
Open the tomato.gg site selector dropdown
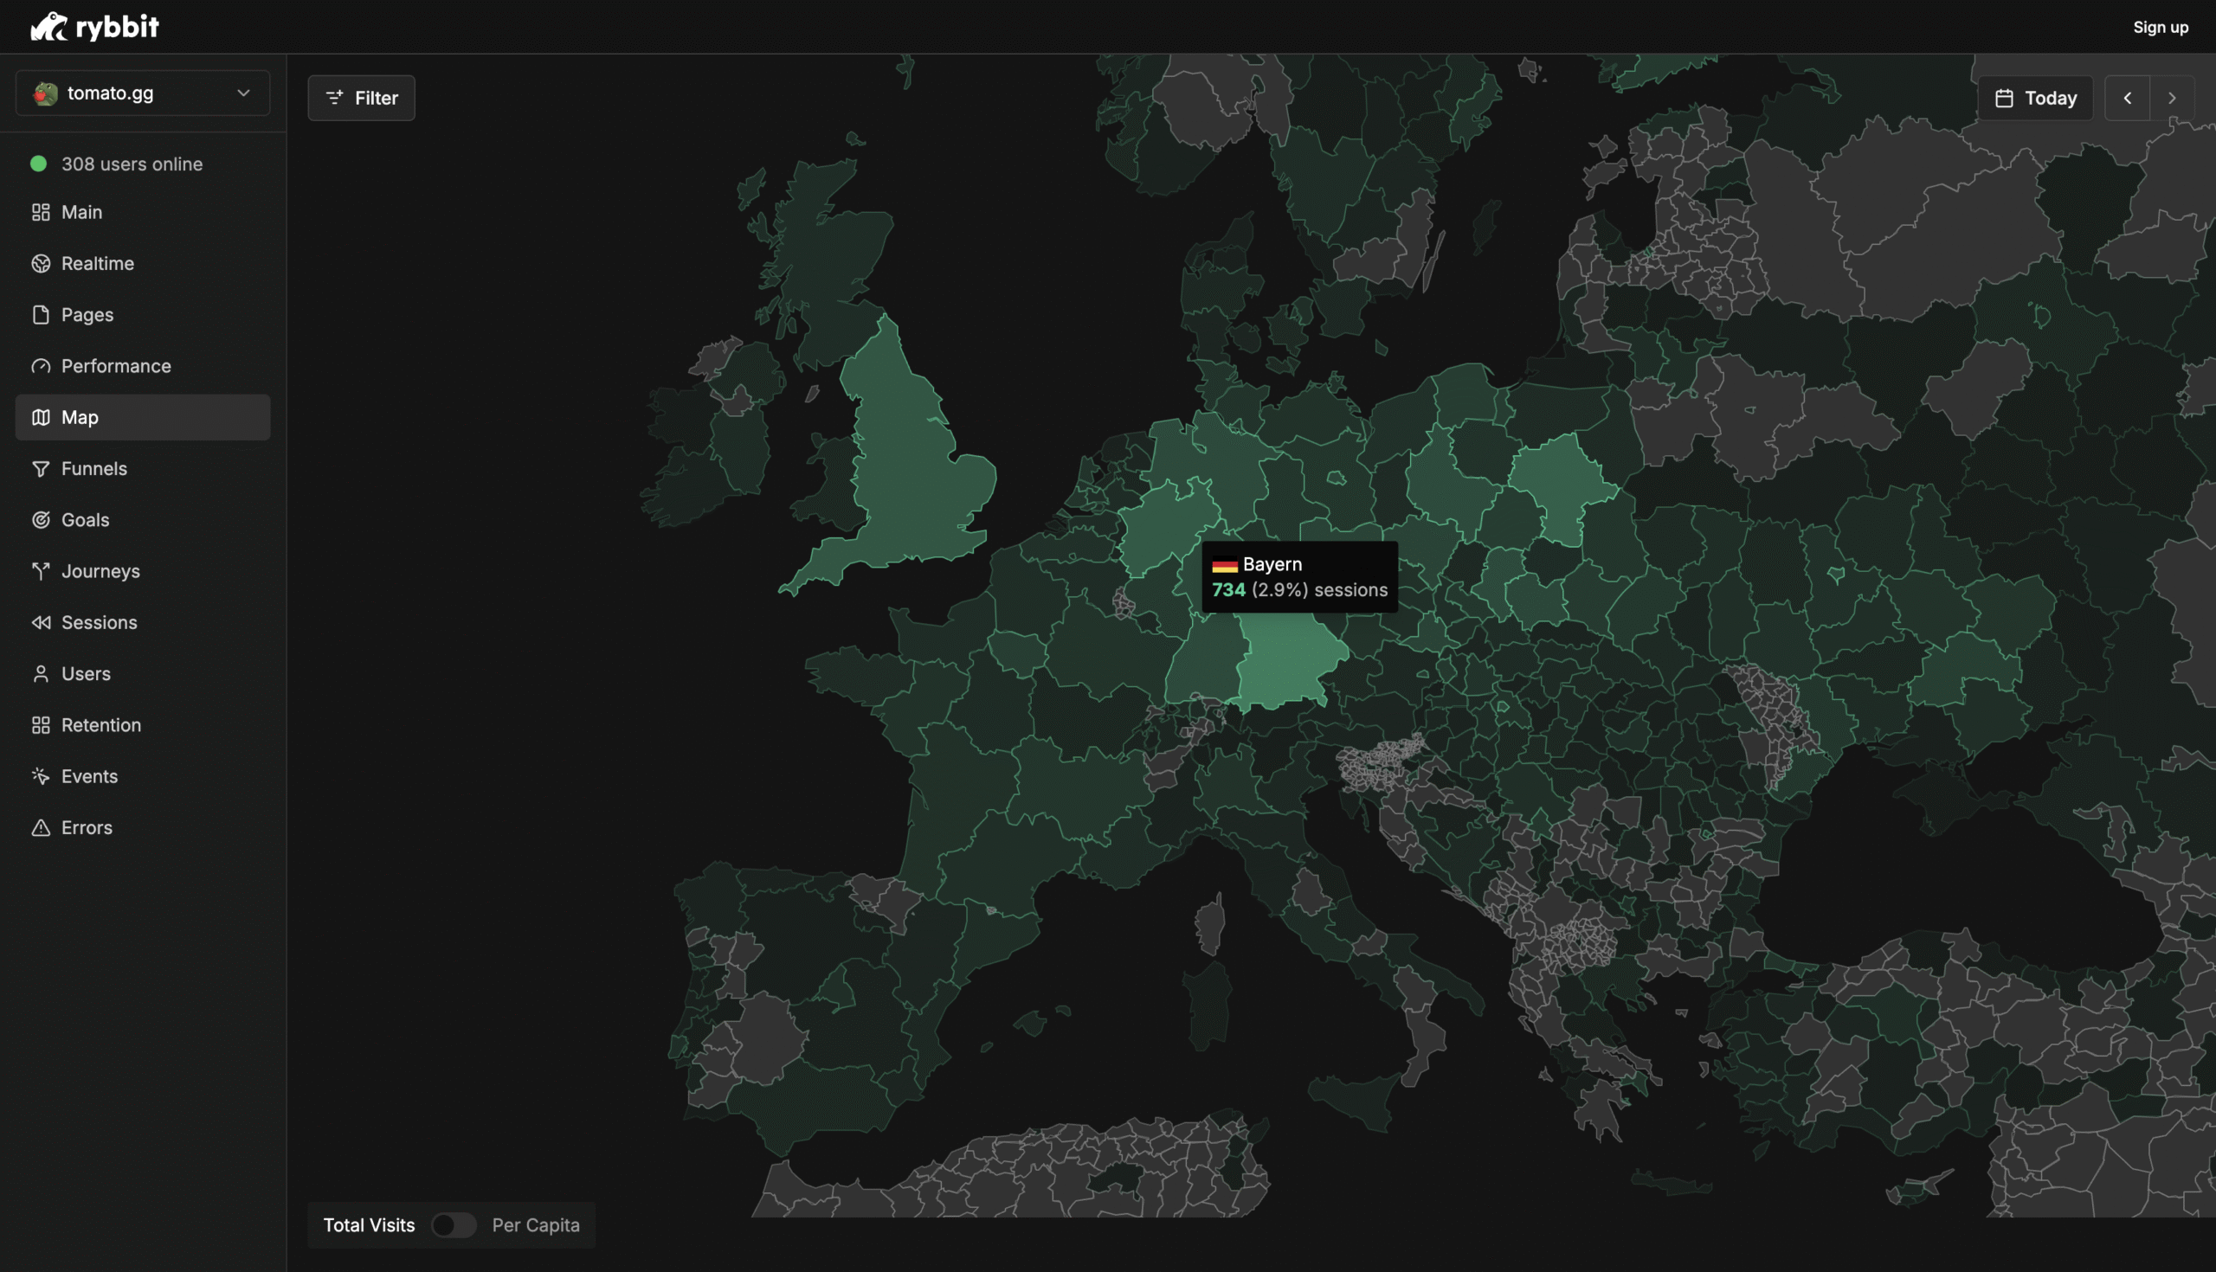[x=143, y=93]
